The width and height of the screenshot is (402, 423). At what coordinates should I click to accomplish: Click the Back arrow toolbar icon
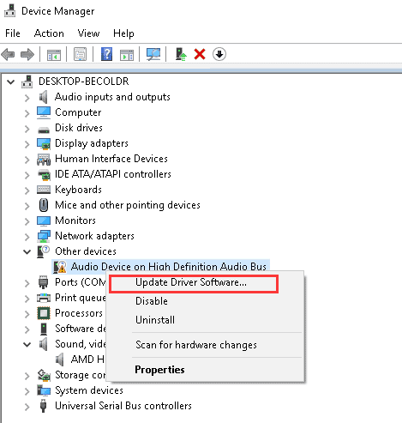pos(8,54)
